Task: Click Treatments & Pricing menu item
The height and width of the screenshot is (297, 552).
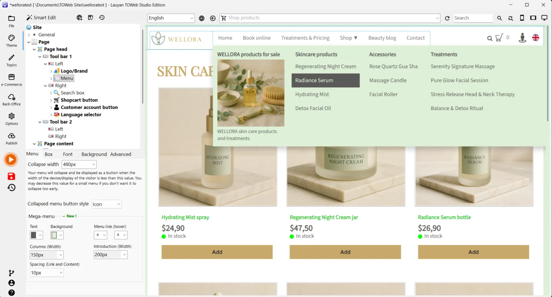Action: (x=305, y=38)
